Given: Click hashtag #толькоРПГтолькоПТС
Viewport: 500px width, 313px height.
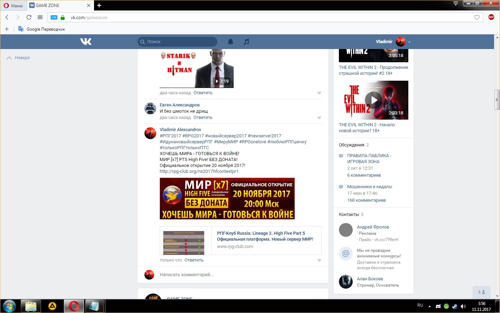Looking at the screenshot, I should [184, 148].
